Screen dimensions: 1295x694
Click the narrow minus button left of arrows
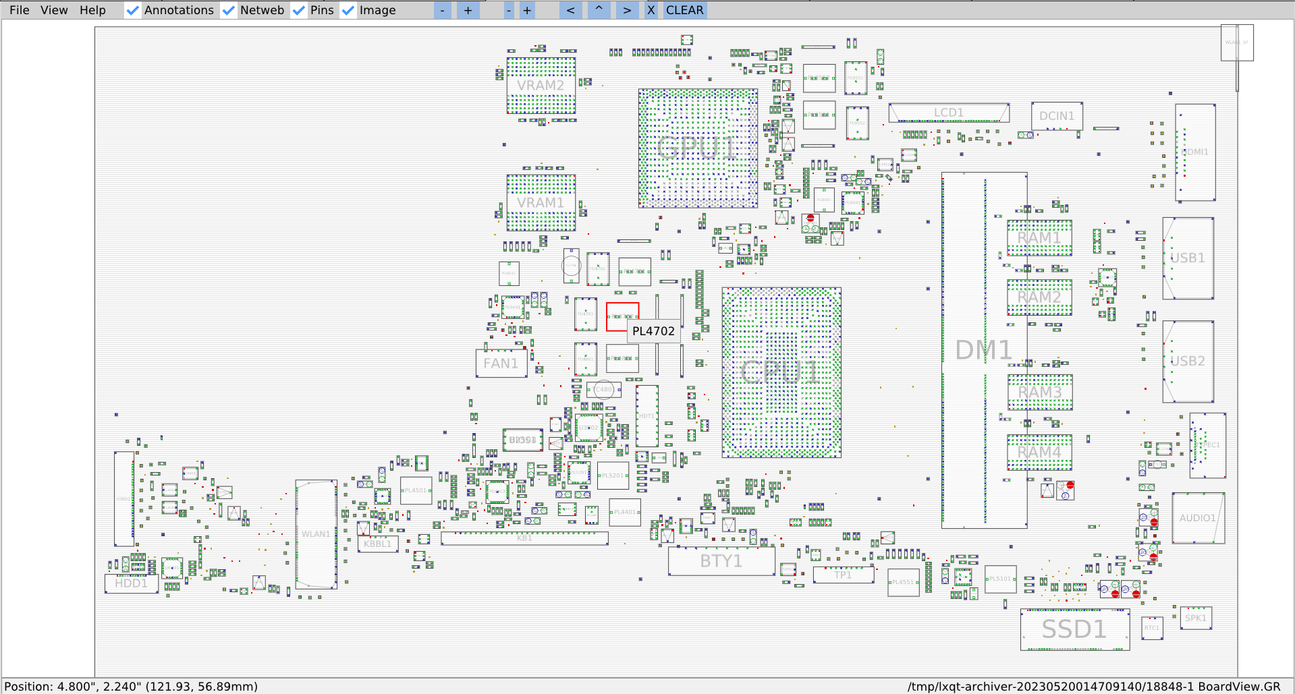pyautogui.click(x=509, y=10)
